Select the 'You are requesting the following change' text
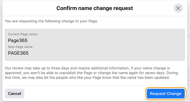 52,21
